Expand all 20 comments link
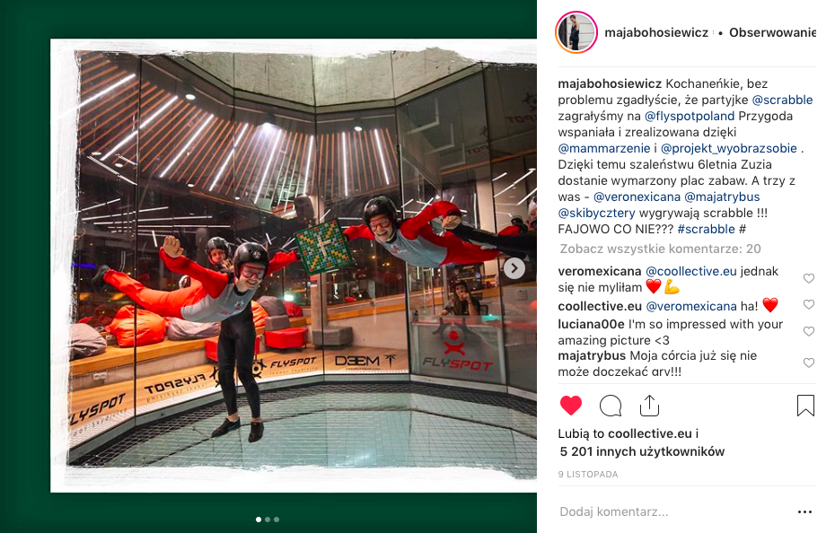Screen dimensions: 835x533 pyautogui.click(x=660, y=249)
